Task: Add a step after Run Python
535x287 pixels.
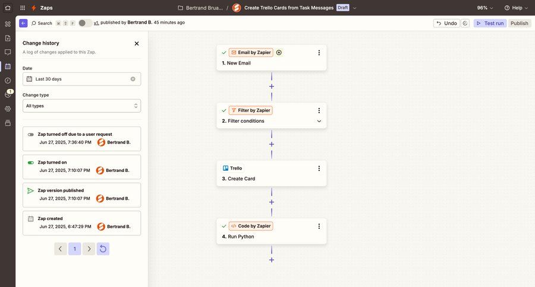Action: [272, 260]
